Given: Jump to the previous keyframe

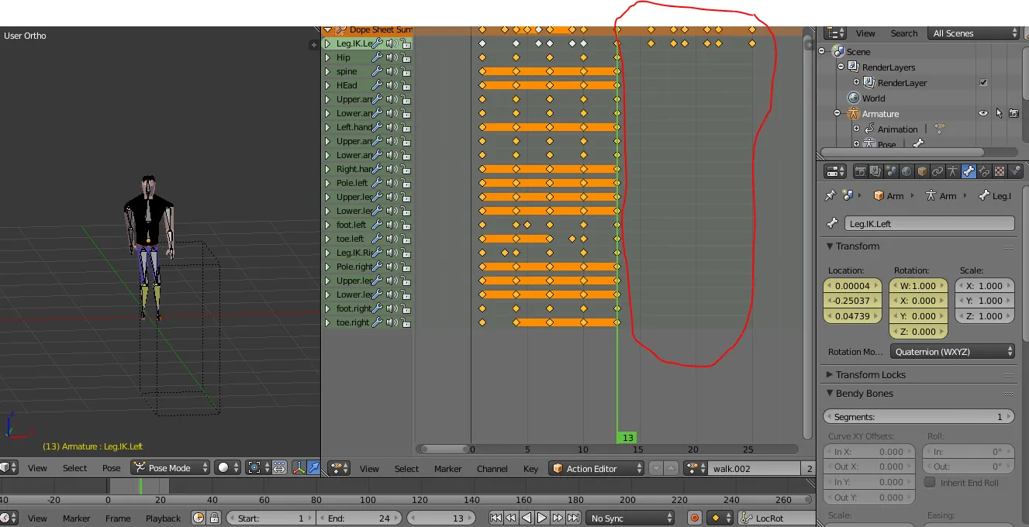Looking at the screenshot, I should (x=511, y=518).
